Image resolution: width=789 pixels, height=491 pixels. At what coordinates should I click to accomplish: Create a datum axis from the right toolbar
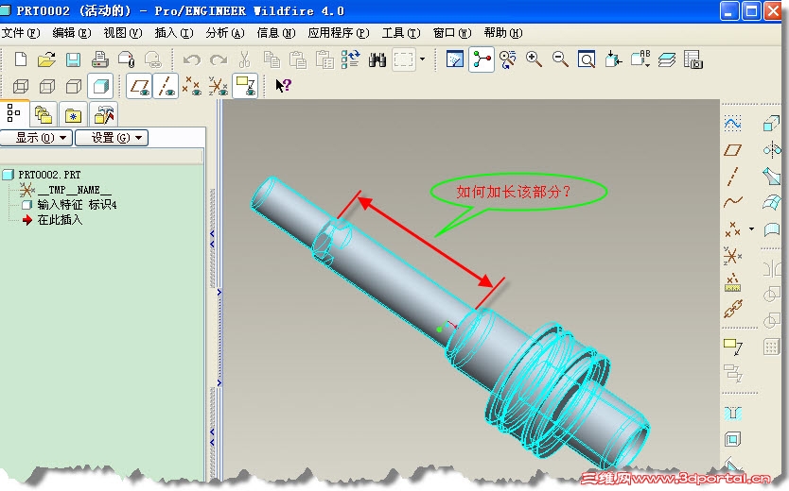tap(732, 177)
